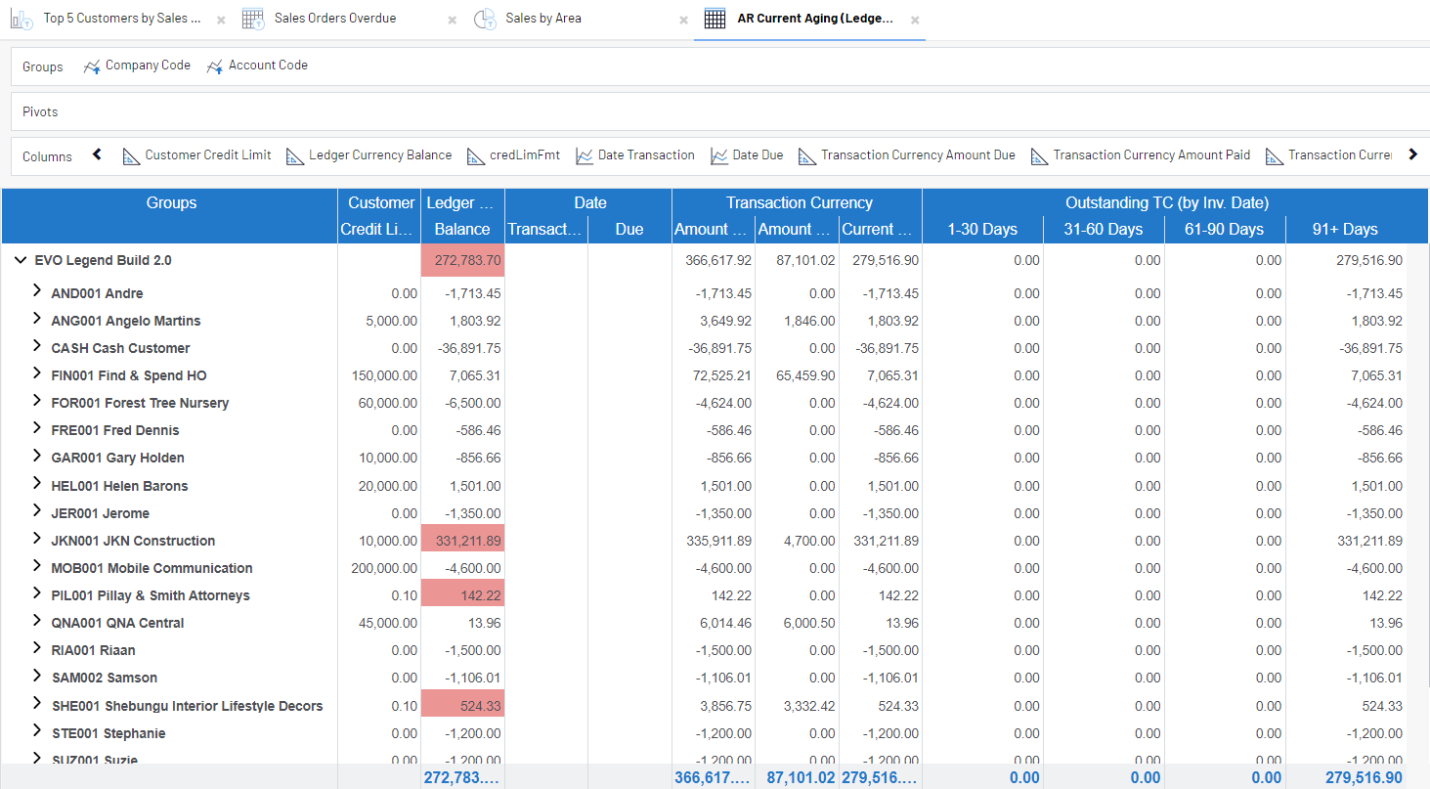The image size is (1430, 789).
Task: Click the Ledger Currency Balance column icon
Action: click(295, 156)
